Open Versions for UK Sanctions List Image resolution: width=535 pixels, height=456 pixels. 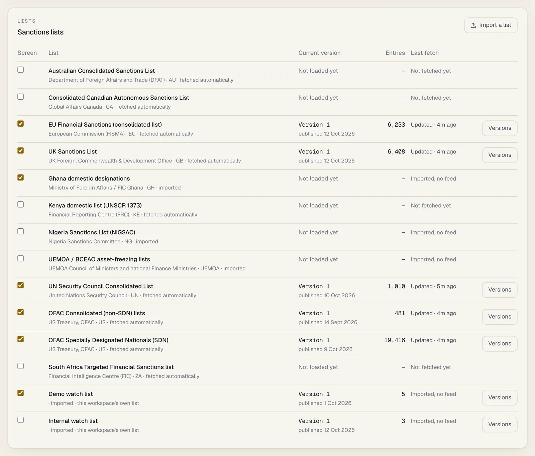click(x=500, y=155)
